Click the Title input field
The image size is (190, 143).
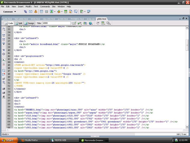click(56, 23)
